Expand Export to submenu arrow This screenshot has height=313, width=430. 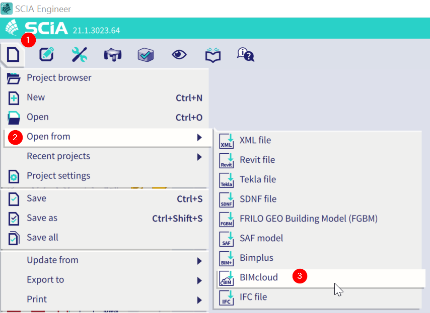pyautogui.click(x=199, y=280)
